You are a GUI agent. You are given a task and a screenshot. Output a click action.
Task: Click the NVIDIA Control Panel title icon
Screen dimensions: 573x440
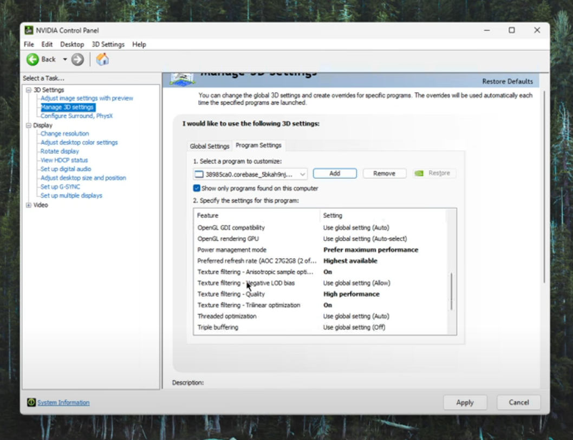[x=29, y=30]
